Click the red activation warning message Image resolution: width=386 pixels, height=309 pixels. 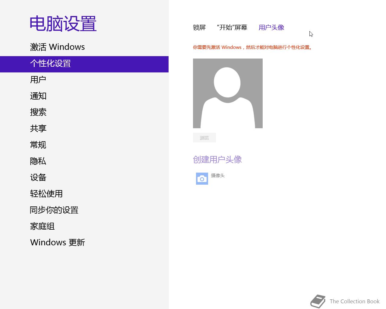click(253, 47)
